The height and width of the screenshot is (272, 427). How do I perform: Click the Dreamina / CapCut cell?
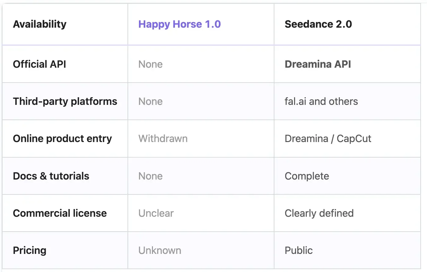[328, 139]
